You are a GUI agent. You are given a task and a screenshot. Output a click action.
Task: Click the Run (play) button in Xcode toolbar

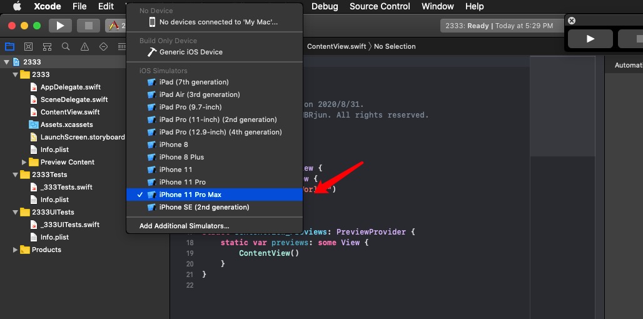(x=60, y=26)
